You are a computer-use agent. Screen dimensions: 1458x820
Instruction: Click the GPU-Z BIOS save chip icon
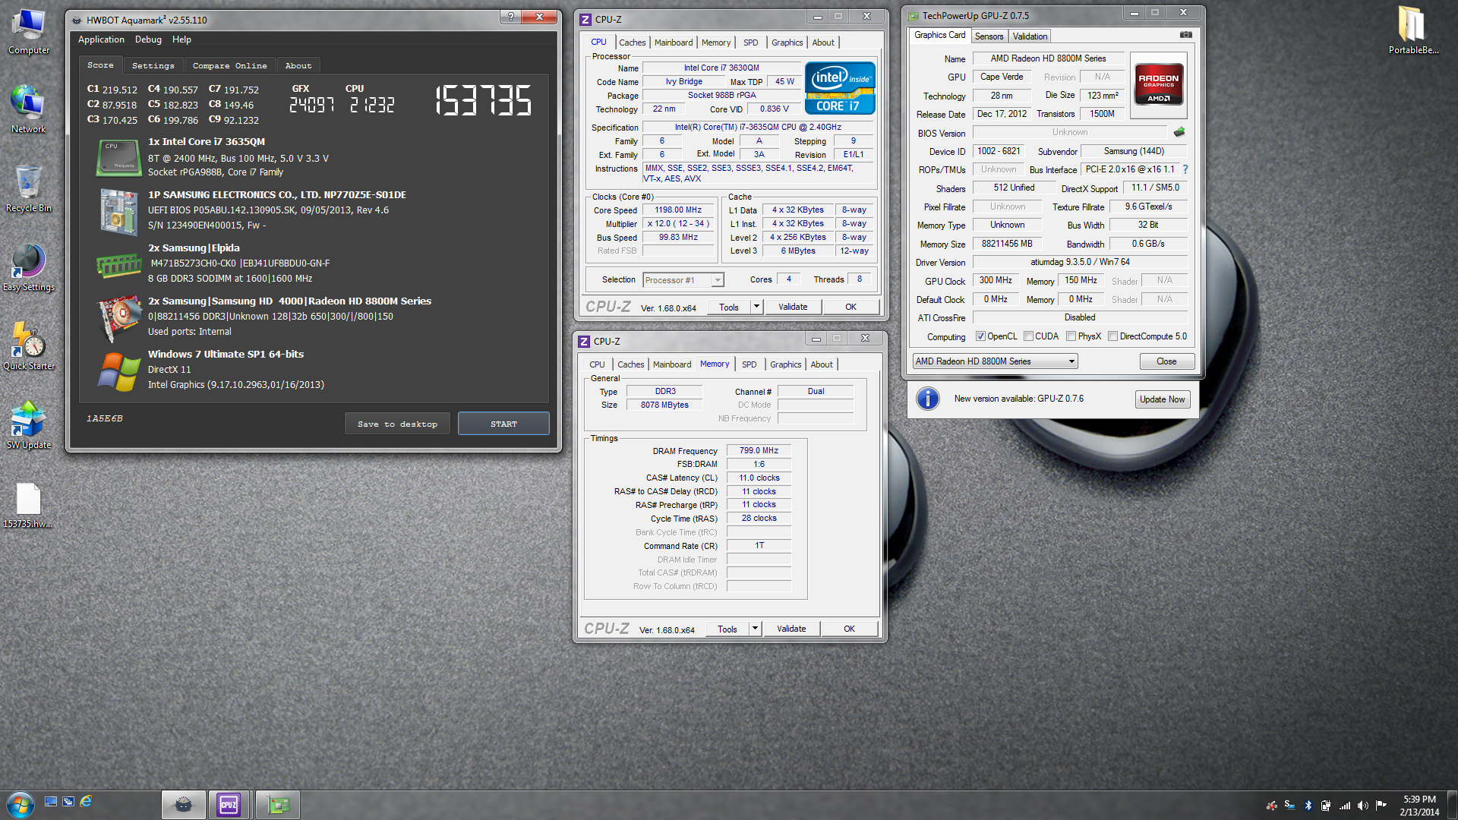coord(1179,132)
